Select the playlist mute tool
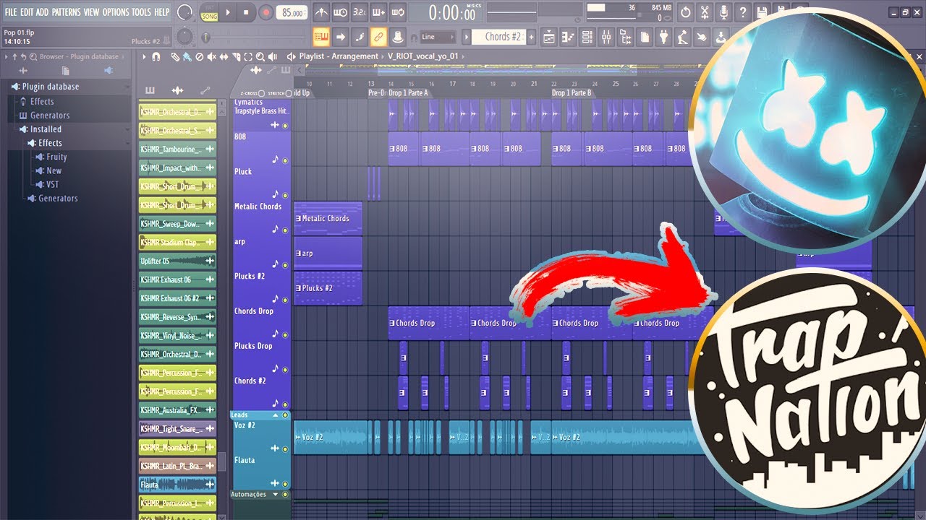Viewport: 926px width, 520px height. tap(211, 56)
